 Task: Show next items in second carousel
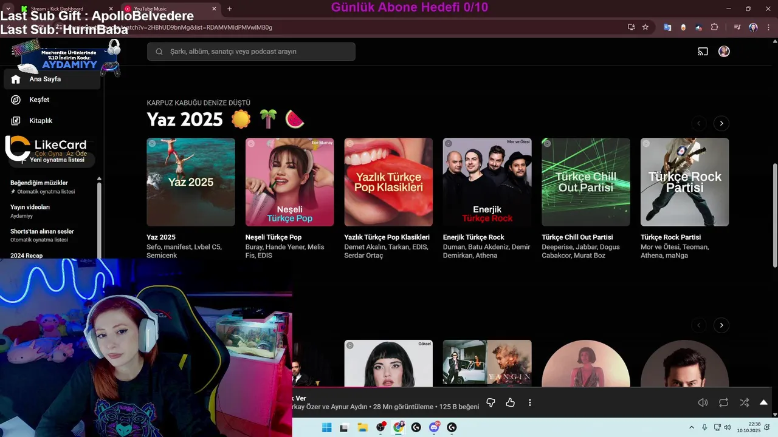click(x=721, y=325)
